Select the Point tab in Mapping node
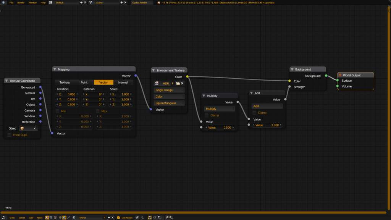This screenshot has width=391, height=220. (84, 82)
